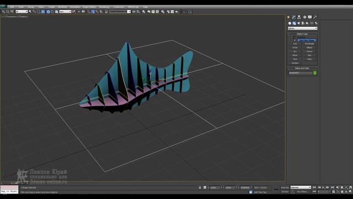Viewport: 353px width, 199px height.
Task: Toggle the Percent Snap button
Action: point(97,12)
